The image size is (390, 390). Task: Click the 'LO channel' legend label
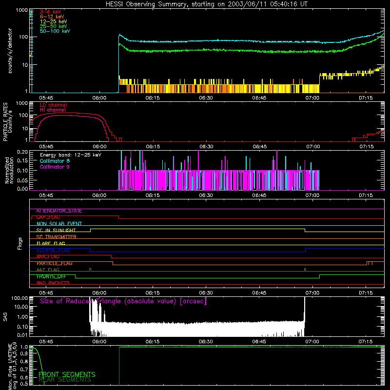54,105
